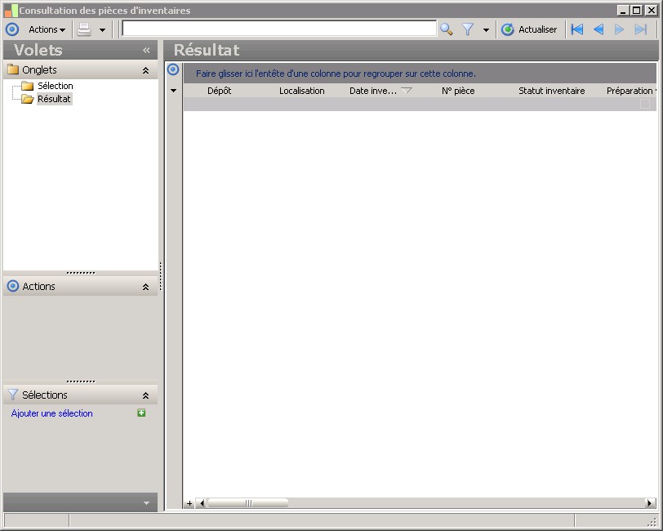This screenshot has height=531, width=663.
Task: Click the blue target icon in toolbar
Action: click(x=12, y=29)
